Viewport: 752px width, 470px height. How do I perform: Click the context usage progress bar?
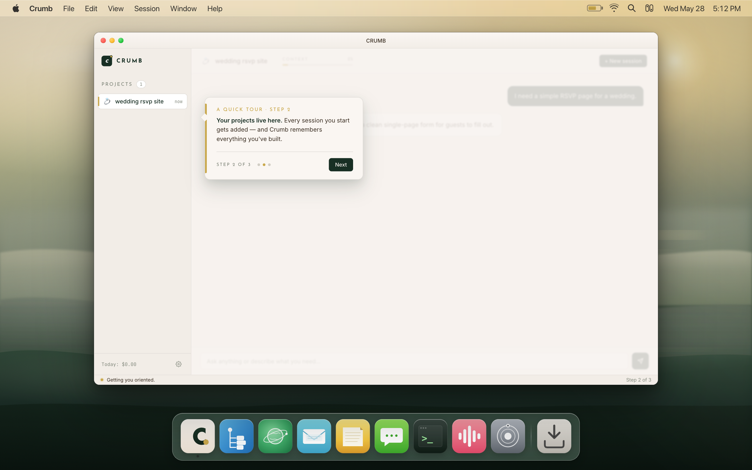point(318,65)
